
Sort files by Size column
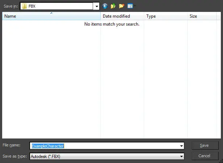coord(202,16)
